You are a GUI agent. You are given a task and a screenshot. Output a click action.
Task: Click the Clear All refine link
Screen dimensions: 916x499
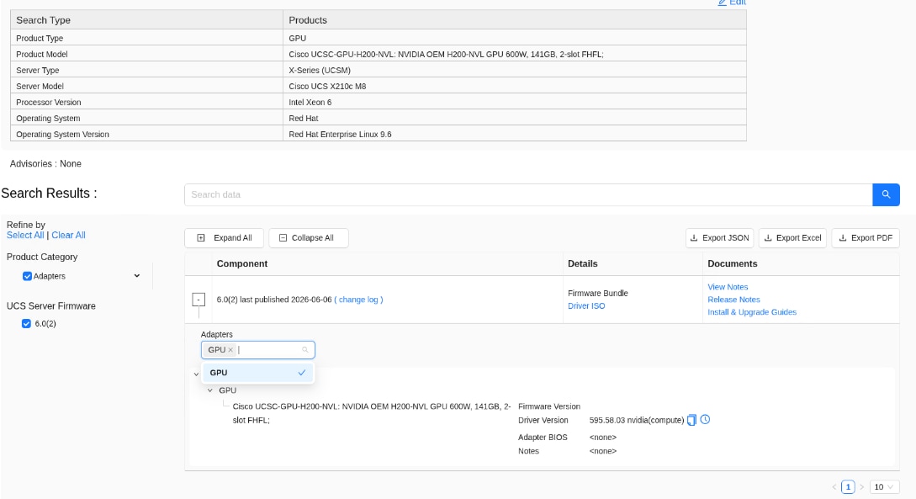(x=68, y=235)
